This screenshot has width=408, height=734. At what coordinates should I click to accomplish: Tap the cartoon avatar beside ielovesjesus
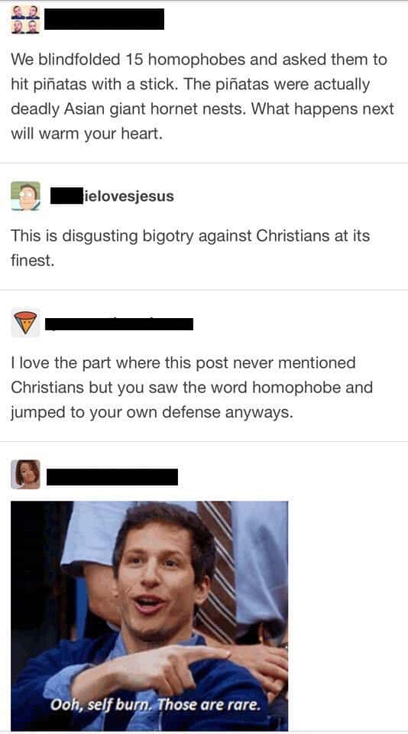tap(26, 196)
